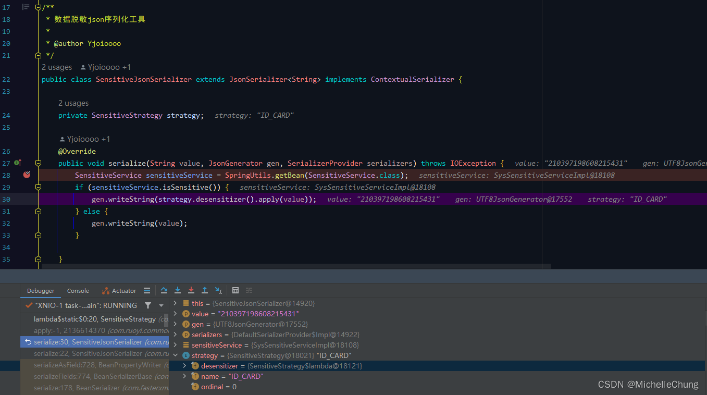Select frame apply:-1, 2136614370
This screenshot has height=395, width=707.
pos(95,330)
